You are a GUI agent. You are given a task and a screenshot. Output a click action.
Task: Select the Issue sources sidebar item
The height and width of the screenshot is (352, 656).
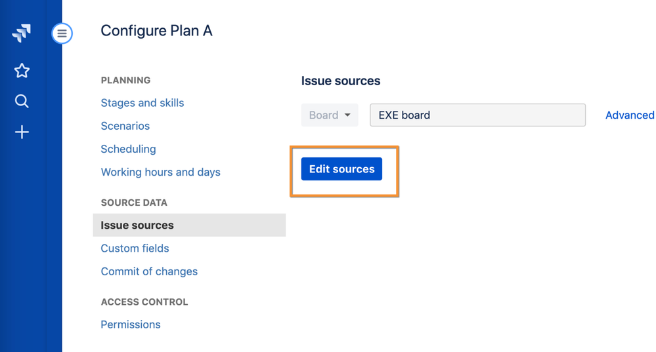[137, 225]
